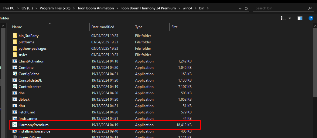
Task: Select the Controlcenter file name
Action: (x=29, y=87)
